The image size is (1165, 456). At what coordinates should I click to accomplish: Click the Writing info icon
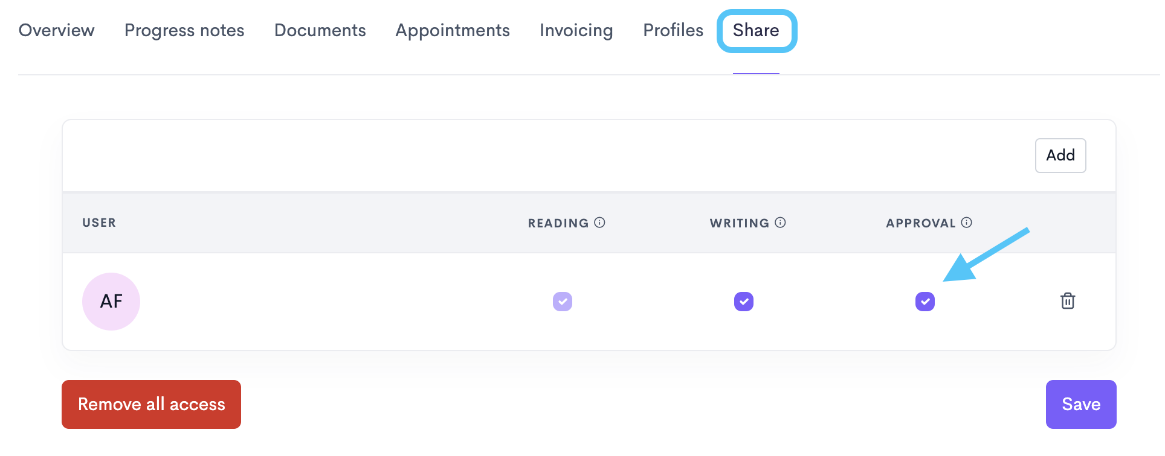(780, 223)
